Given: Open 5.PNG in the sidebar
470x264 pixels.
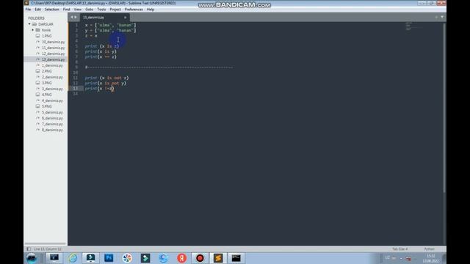Looking at the screenshot, I should (46, 106).
